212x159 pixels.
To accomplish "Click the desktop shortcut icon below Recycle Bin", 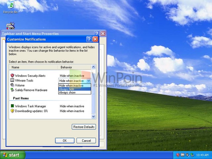I will (11, 26).
